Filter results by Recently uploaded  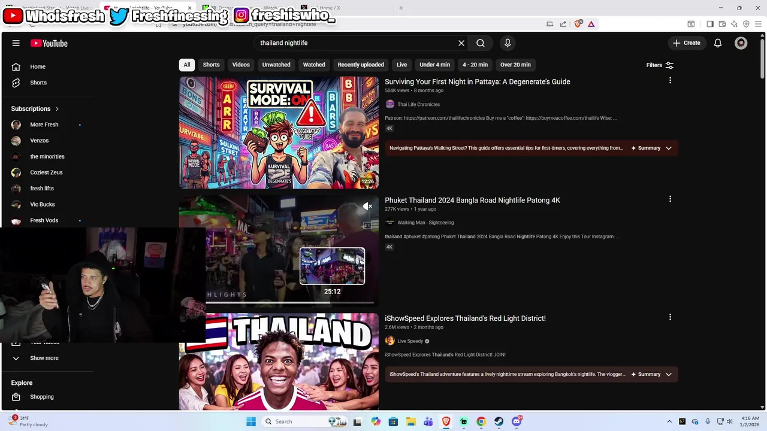(x=361, y=65)
